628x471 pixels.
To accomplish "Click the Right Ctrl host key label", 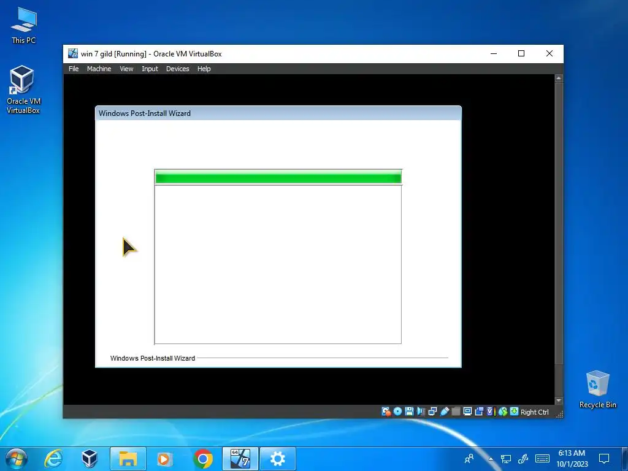I will point(534,412).
